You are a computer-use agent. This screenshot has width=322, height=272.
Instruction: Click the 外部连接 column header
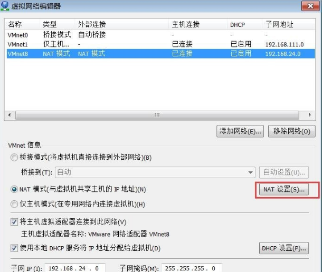point(121,24)
